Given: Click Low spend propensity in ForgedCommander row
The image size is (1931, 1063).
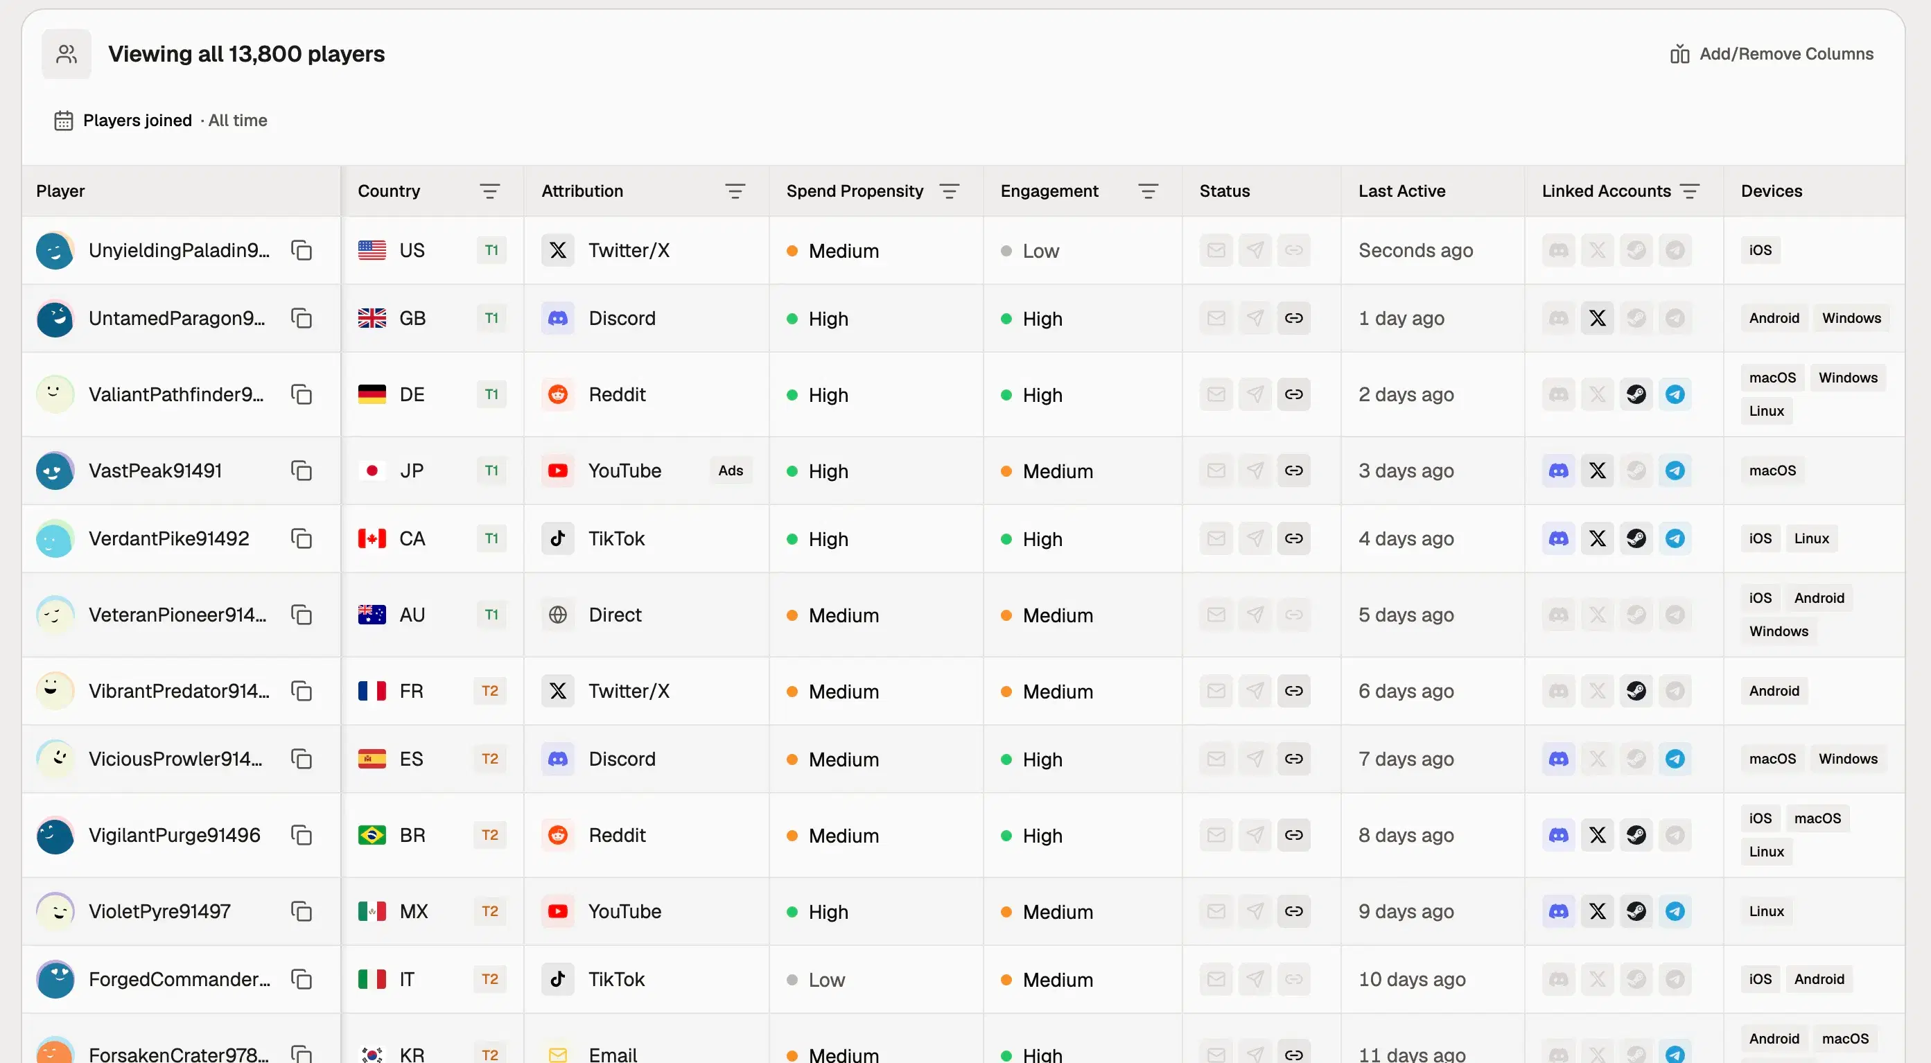Looking at the screenshot, I should click(816, 979).
